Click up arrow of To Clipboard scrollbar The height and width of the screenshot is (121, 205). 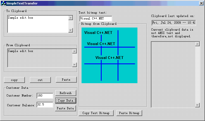71,18
